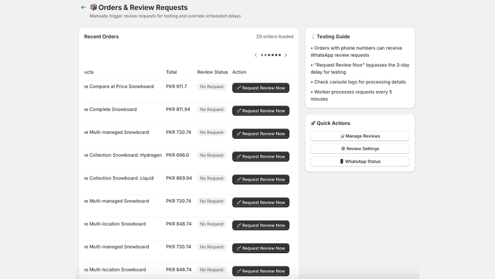Go to previous page of orders
The width and height of the screenshot is (495, 279).
[x=256, y=55]
